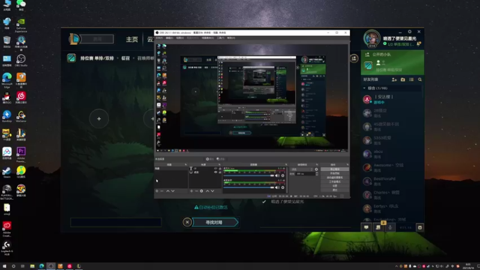Click the Add friend icon in the friends list
This screenshot has height=270, width=480.
pos(394,80)
